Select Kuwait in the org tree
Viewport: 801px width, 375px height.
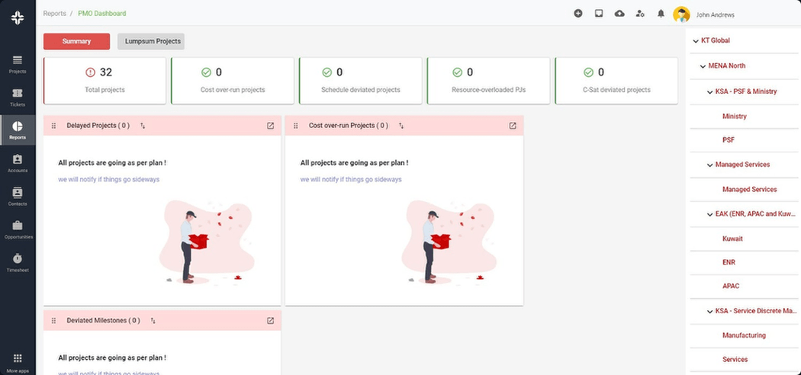(x=732, y=239)
